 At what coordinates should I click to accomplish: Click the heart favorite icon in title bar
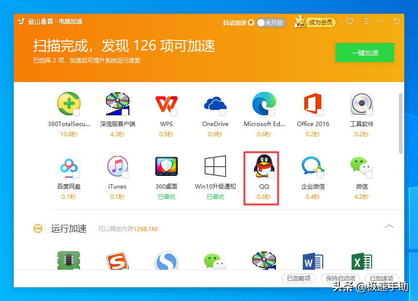click(x=350, y=21)
